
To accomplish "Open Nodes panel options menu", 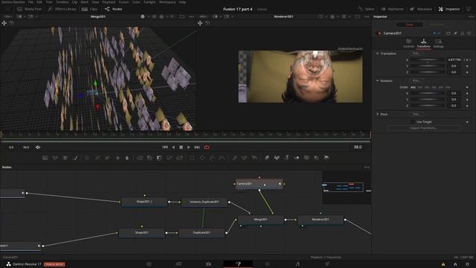I will point(367,167).
